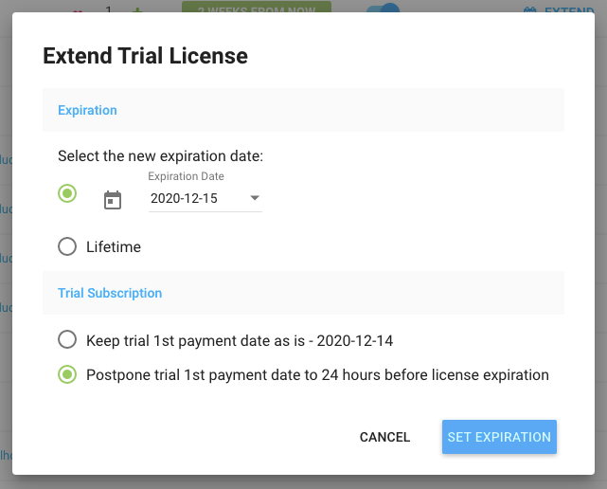Click the Trial Subscription section header

pos(110,293)
